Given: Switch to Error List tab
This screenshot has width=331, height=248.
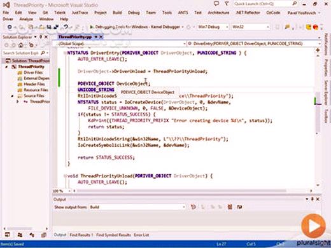Looking at the screenshot, I should (x=141, y=235).
